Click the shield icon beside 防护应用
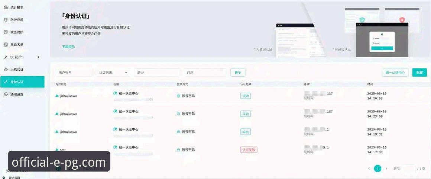This screenshot has width=431, height=179. tap(6, 20)
